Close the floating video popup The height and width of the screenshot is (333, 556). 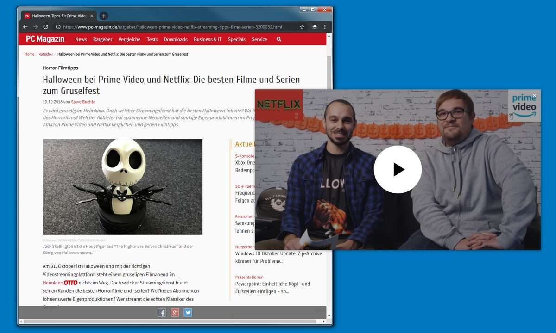click(534, 96)
